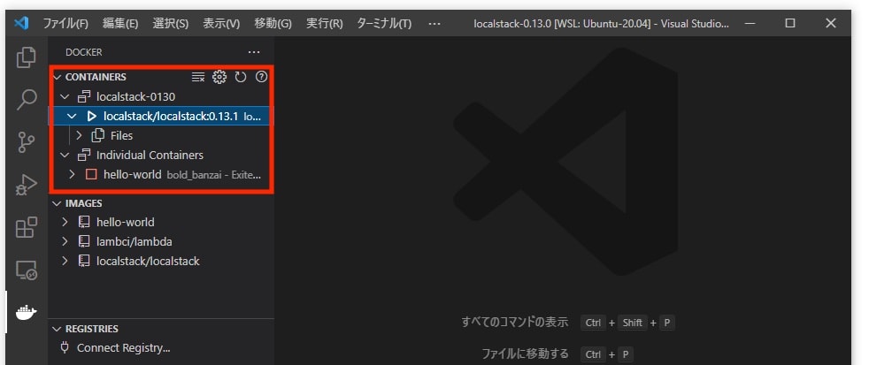The height and width of the screenshot is (365, 869).
Task: Open the Extensions view icon
Action: coord(26,227)
